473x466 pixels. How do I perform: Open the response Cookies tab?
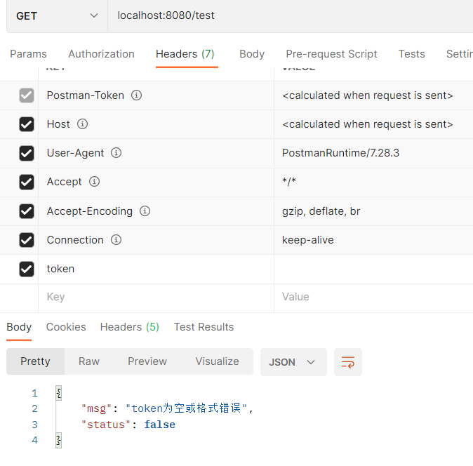point(66,327)
